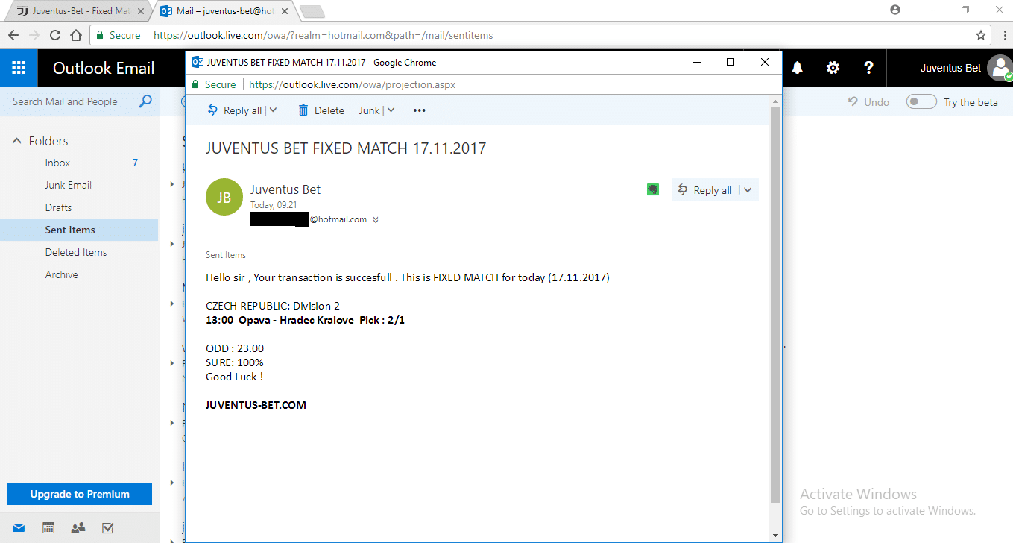Open more actions ellipsis in popup toolbar

[419, 110]
